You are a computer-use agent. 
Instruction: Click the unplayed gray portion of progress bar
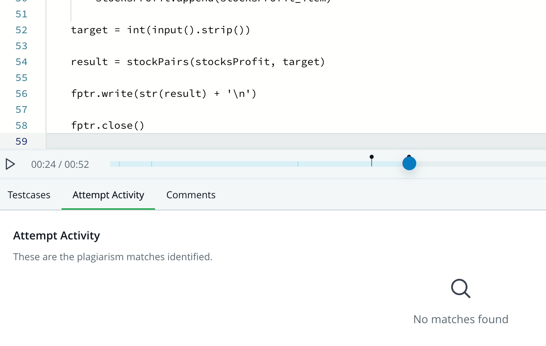pyautogui.click(x=481, y=164)
